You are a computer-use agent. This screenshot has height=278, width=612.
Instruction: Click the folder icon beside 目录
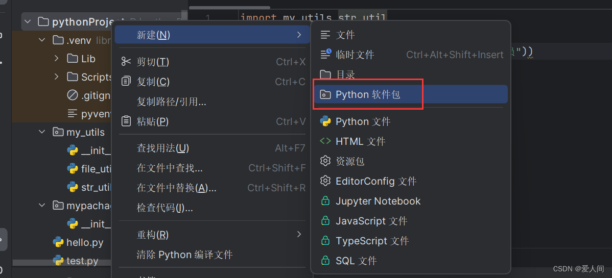point(325,74)
